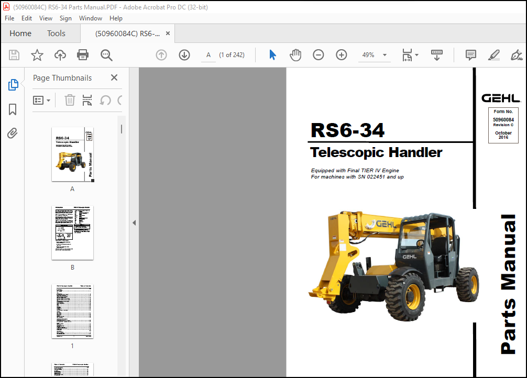This screenshot has height=378, width=527.
Task: Add the file to starred favorites
Action: [37, 55]
